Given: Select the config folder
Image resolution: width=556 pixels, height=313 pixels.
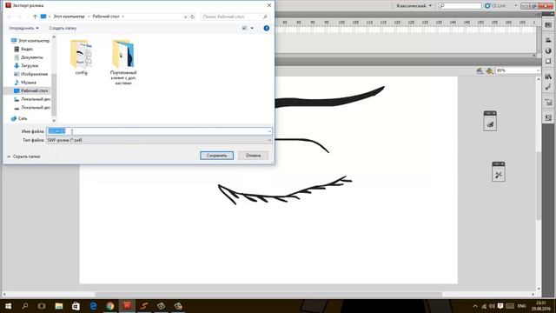Looking at the screenshot, I should pos(81,57).
